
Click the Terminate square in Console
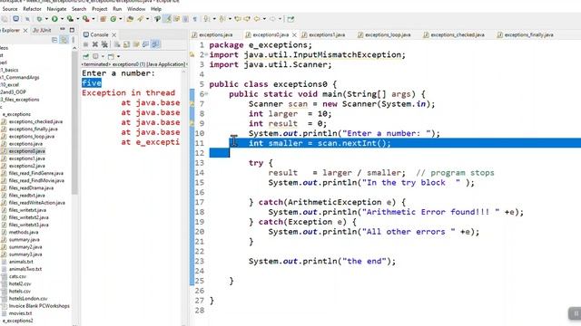(85, 44)
